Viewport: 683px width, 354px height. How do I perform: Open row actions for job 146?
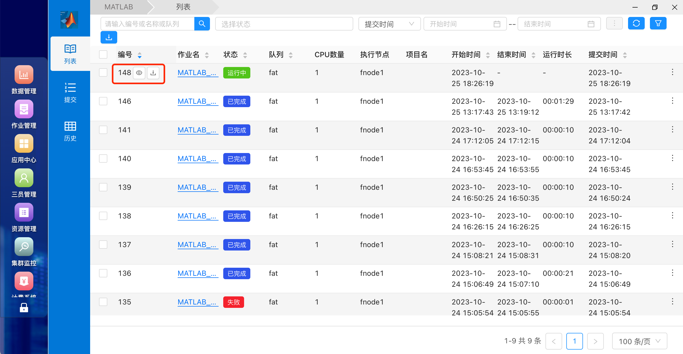click(x=672, y=101)
